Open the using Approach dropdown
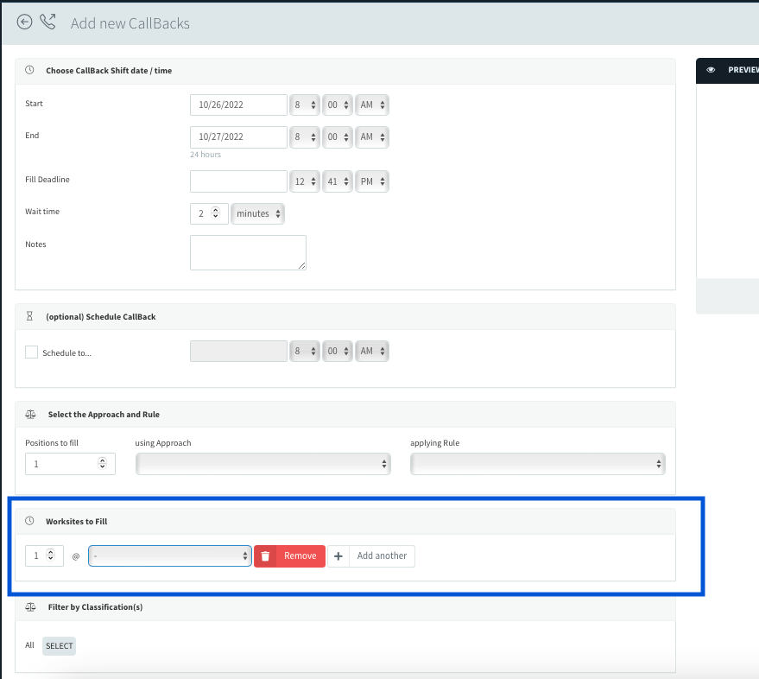The image size is (759, 679). tap(262, 464)
